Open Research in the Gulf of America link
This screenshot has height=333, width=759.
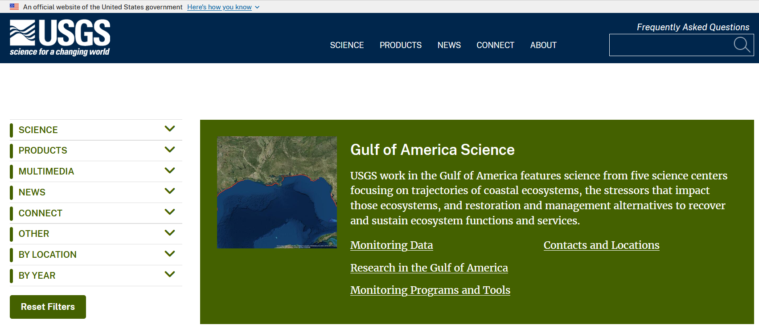tap(429, 268)
